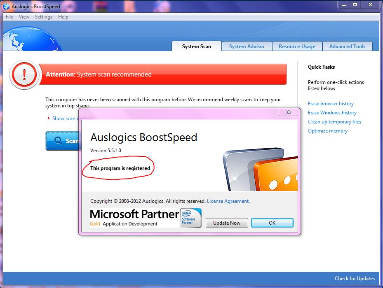Viewport: 383px width, 288px height.
Task: Click the Copyright 2008-2012 Auslogics text
Action: click(148, 201)
